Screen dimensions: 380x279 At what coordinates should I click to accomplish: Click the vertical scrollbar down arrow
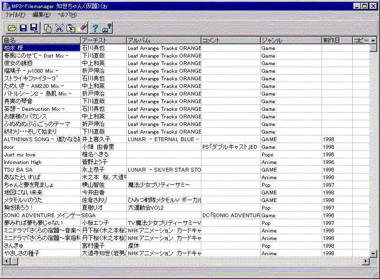[373, 254]
